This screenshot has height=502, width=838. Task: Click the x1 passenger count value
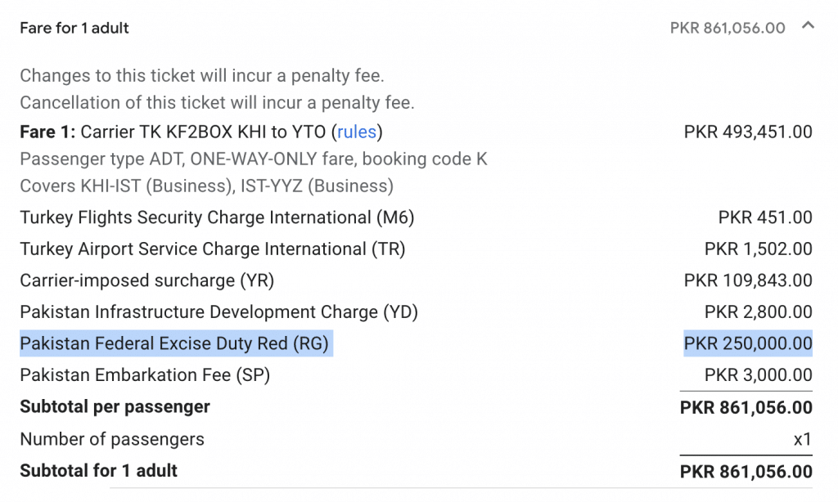click(802, 439)
